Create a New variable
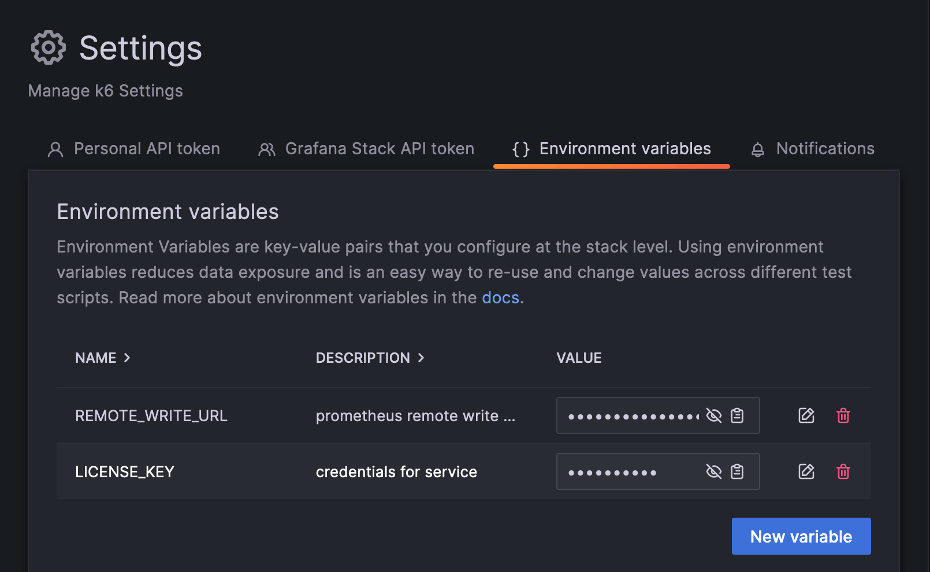Image resolution: width=930 pixels, height=572 pixels. click(801, 536)
